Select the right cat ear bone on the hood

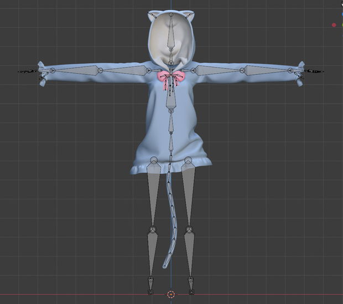click(189, 16)
